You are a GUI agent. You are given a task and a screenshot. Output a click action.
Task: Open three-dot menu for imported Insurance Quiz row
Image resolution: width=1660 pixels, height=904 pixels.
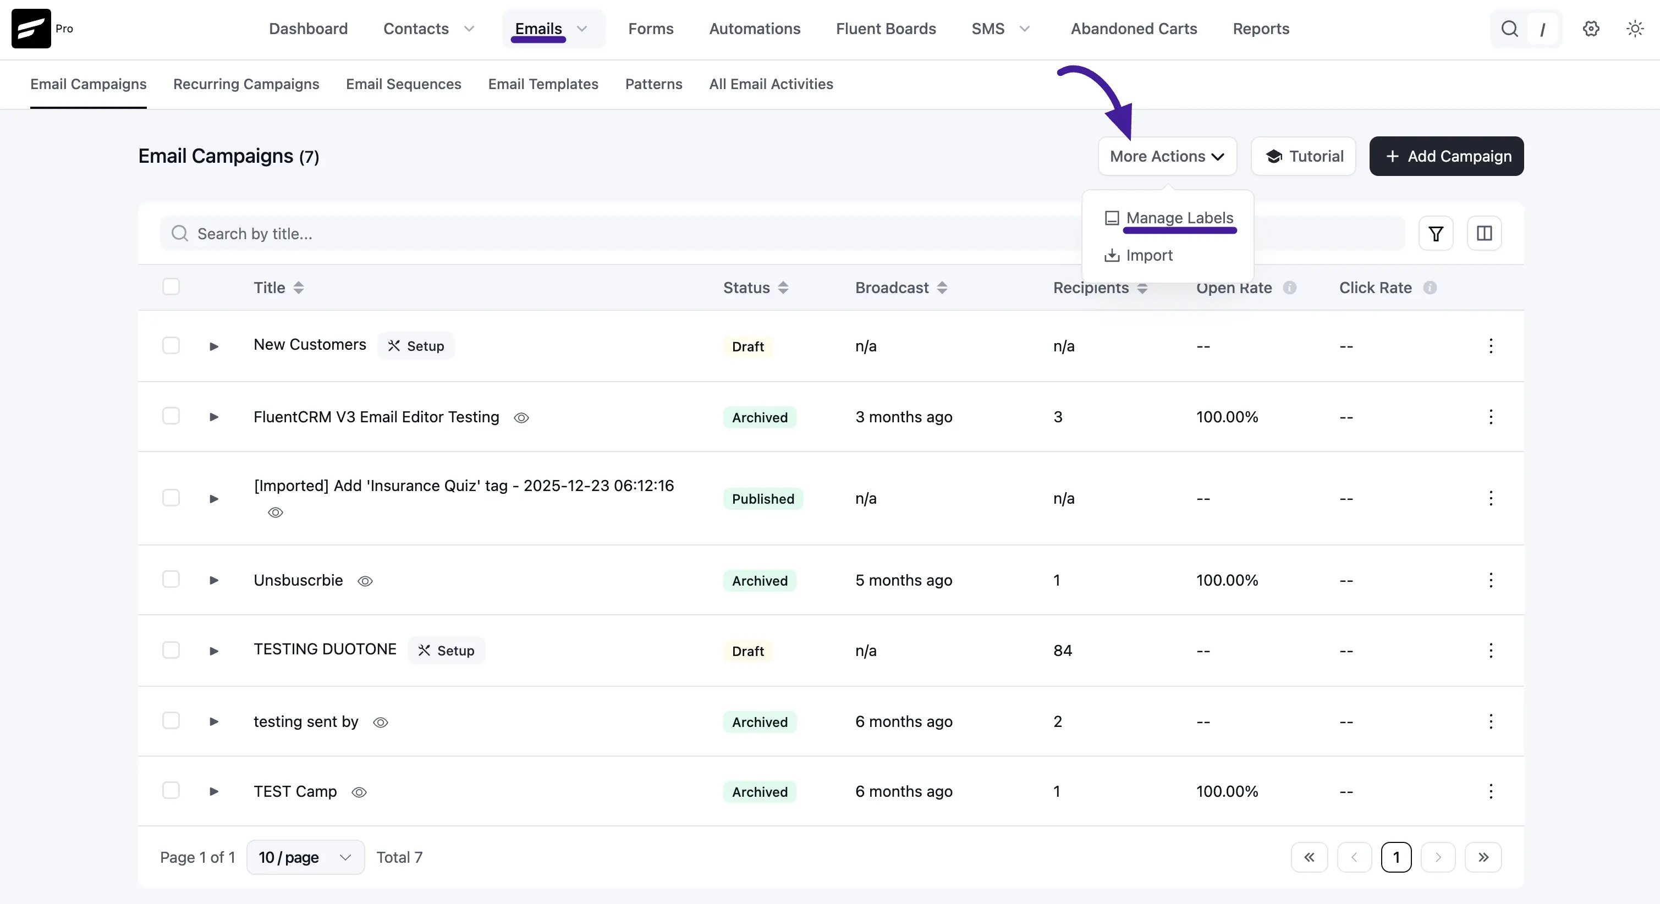point(1491,498)
